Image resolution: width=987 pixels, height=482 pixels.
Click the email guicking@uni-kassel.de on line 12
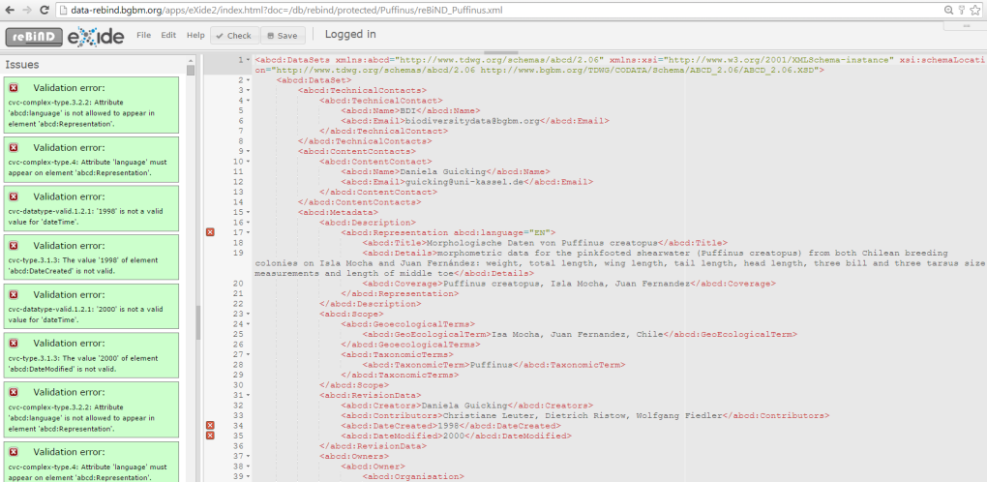[464, 182]
